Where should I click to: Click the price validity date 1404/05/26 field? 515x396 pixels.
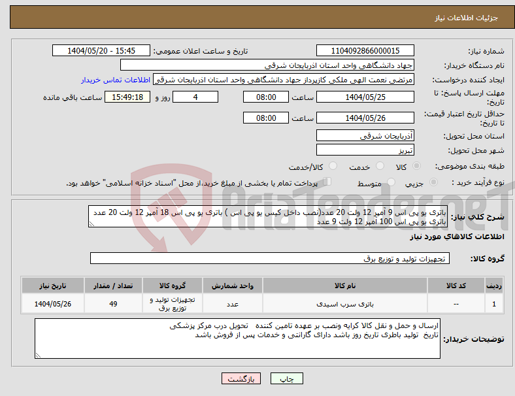tap(365, 118)
